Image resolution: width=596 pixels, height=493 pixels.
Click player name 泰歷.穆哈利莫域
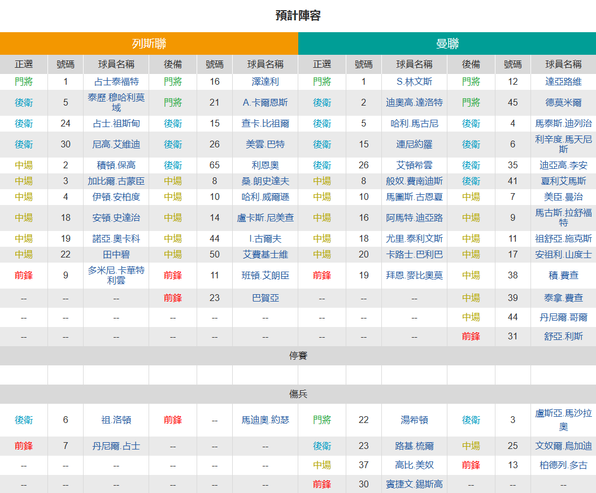(116, 103)
